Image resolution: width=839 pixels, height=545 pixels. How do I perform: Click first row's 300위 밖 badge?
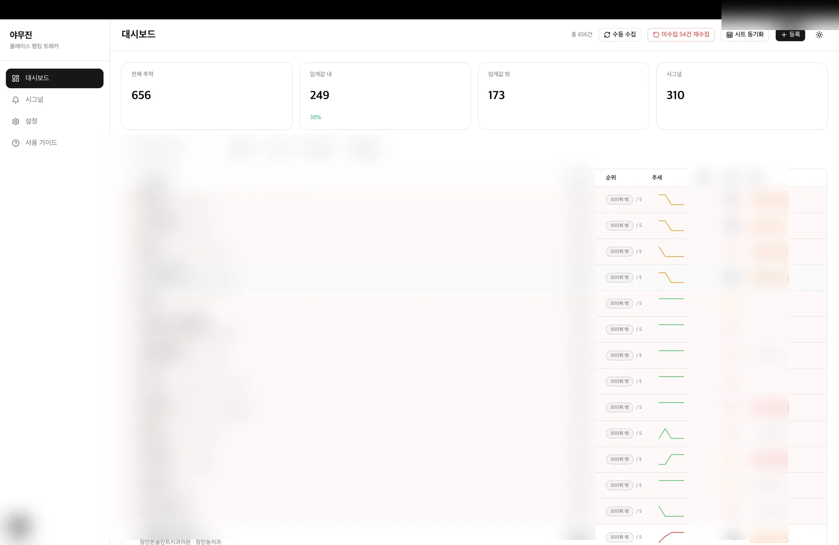619,200
